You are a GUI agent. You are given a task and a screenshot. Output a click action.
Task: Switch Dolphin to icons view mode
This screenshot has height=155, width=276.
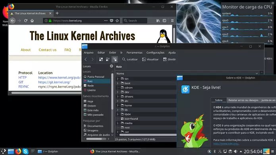101,59
